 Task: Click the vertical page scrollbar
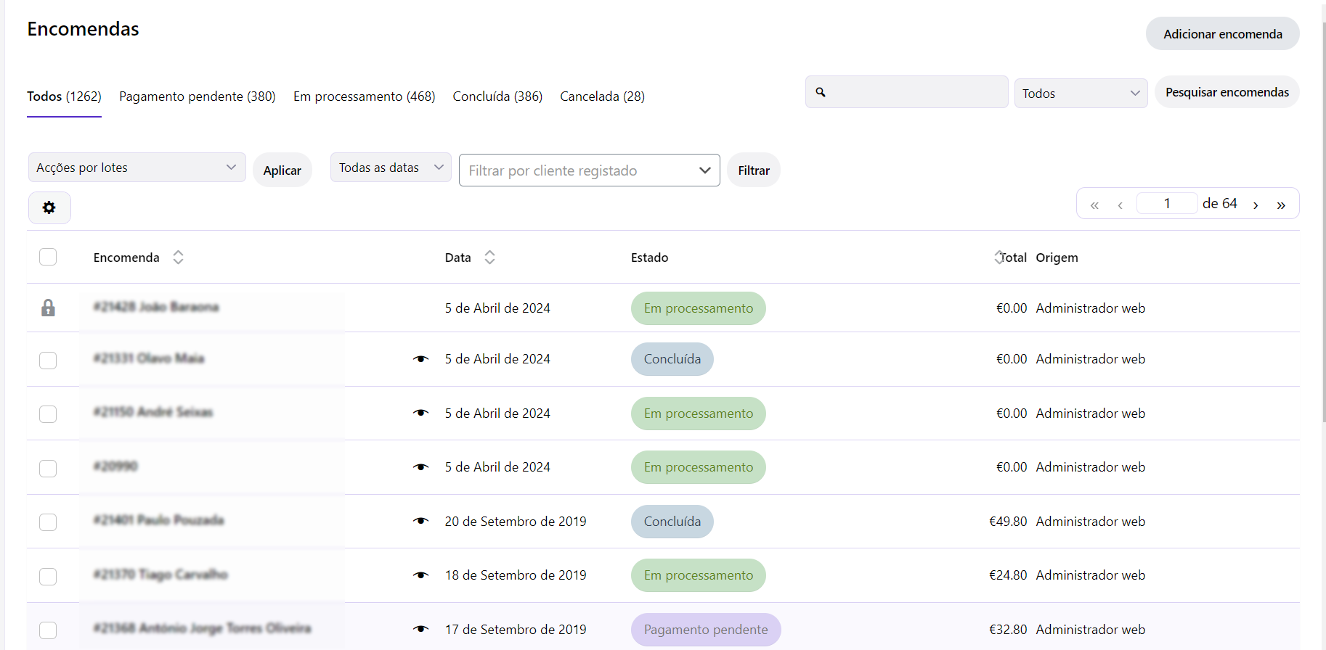(1324, 221)
